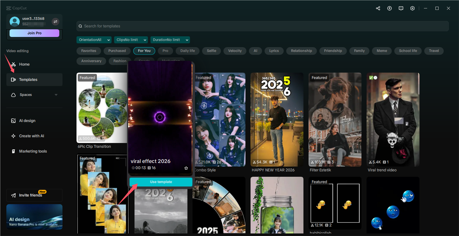This screenshot has height=236, width=459.
Task: Click the user profile avatar
Action: (15, 21)
